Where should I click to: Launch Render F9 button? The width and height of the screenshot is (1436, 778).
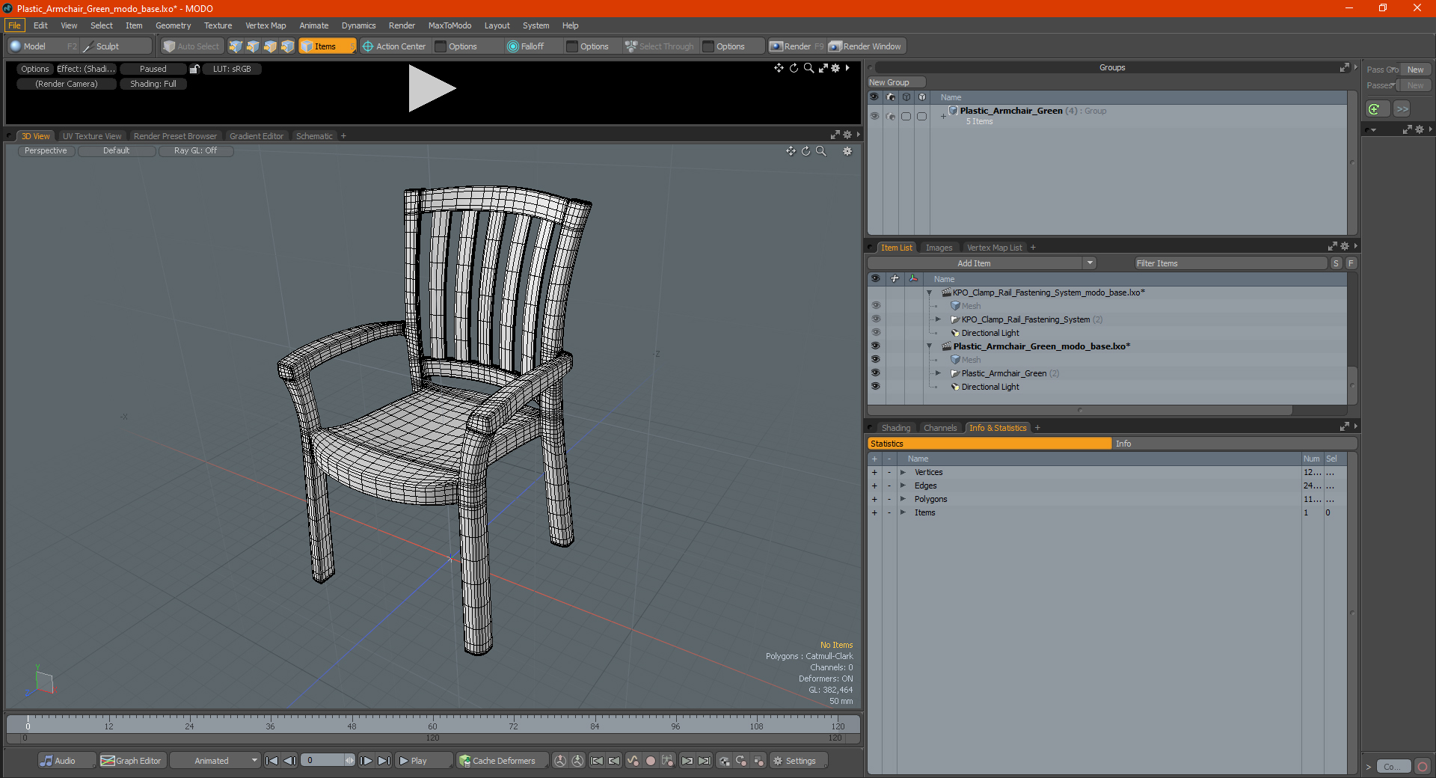pyautogui.click(x=797, y=46)
